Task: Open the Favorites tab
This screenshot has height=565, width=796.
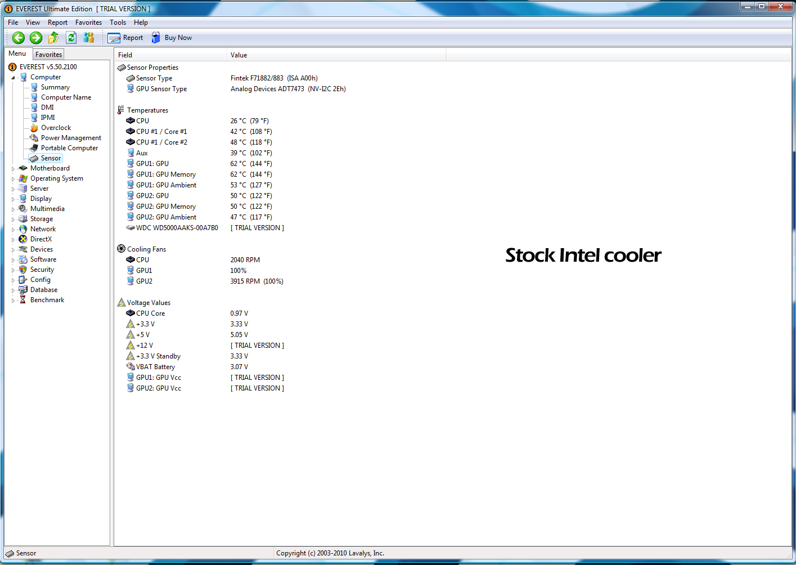Action: click(48, 55)
